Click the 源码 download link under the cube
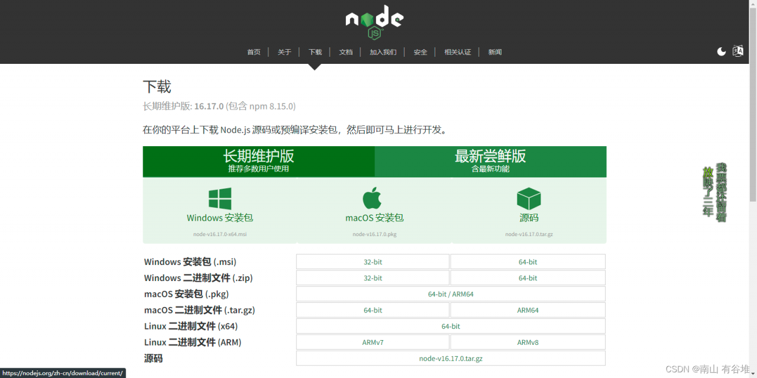This screenshot has height=378, width=757. [529, 218]
